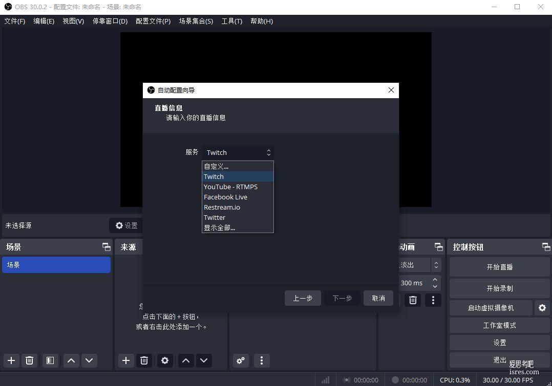This screenshot has height=386, width=552.
Task: Move source up with the 来源 panel up arrow
Action: (x=186, y=360)
